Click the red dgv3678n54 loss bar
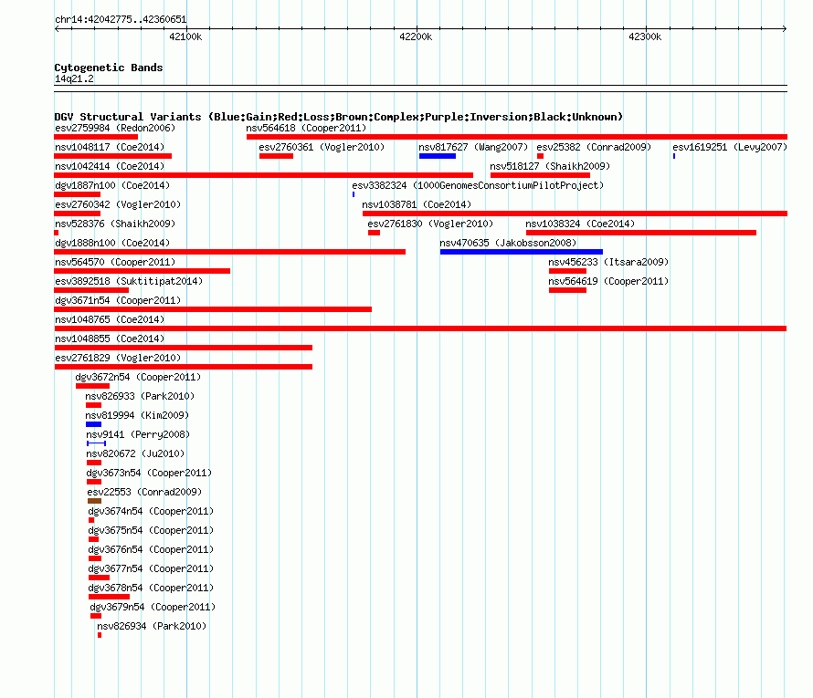 tap(109, 597)
